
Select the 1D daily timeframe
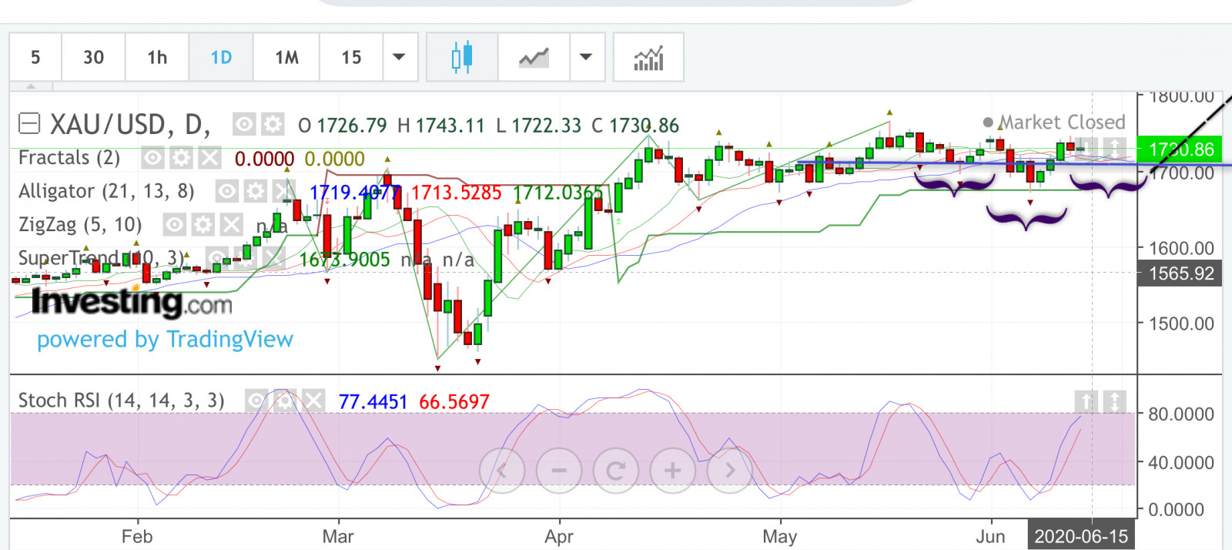(x=221, y=57)
